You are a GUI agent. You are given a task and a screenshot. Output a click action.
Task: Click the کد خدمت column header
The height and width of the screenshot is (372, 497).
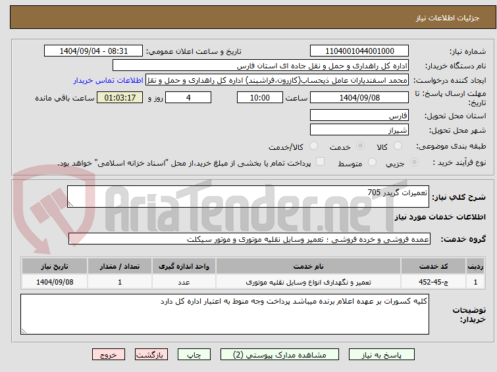433,266
